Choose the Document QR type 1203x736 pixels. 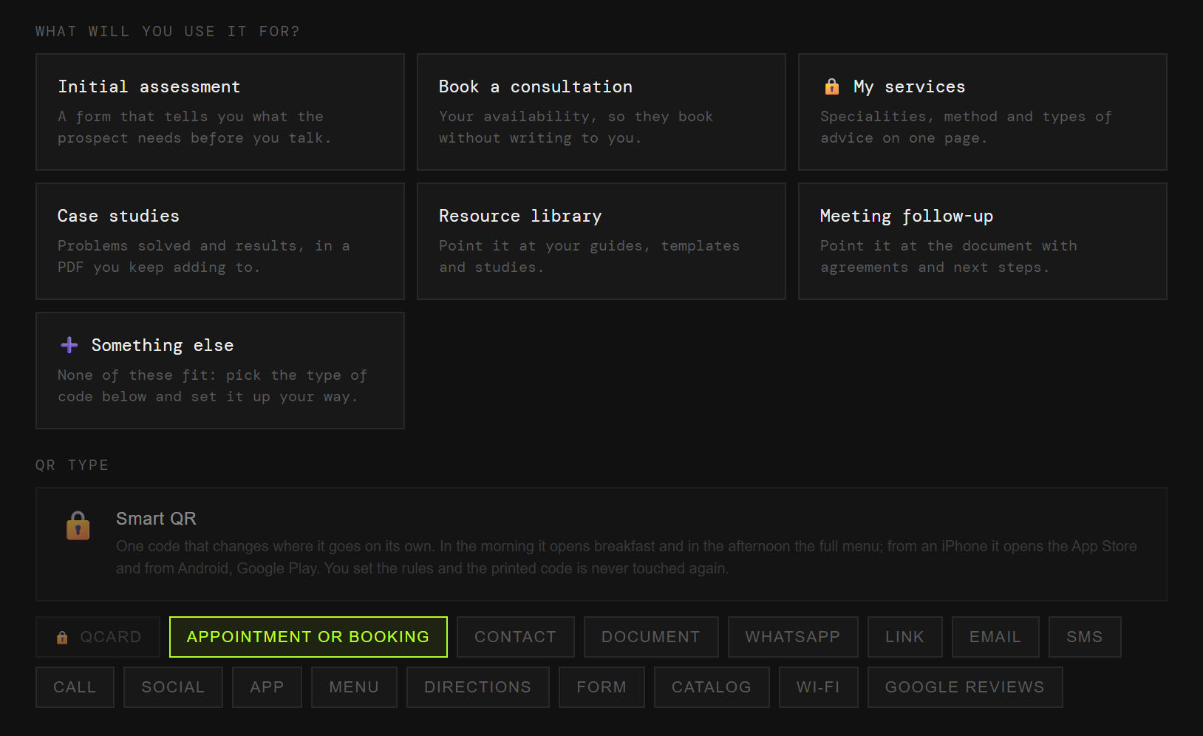[x=651, y=637]
